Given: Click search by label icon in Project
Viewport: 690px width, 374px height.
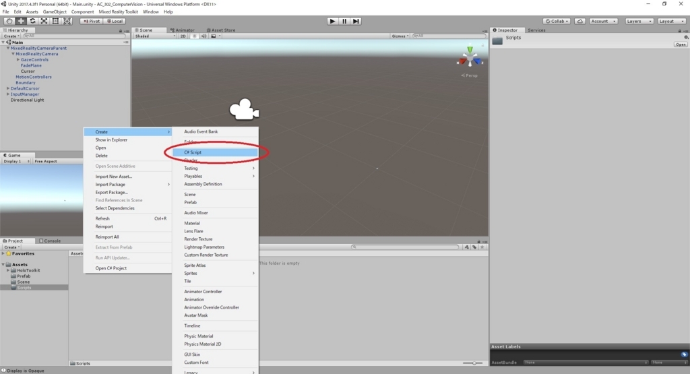Looking at the screenshot, I should click(x=474, y=247).
